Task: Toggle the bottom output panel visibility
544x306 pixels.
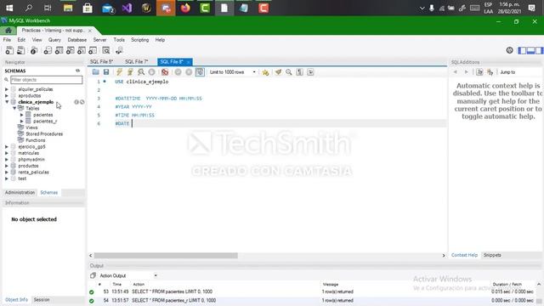Action: [530, 50]
